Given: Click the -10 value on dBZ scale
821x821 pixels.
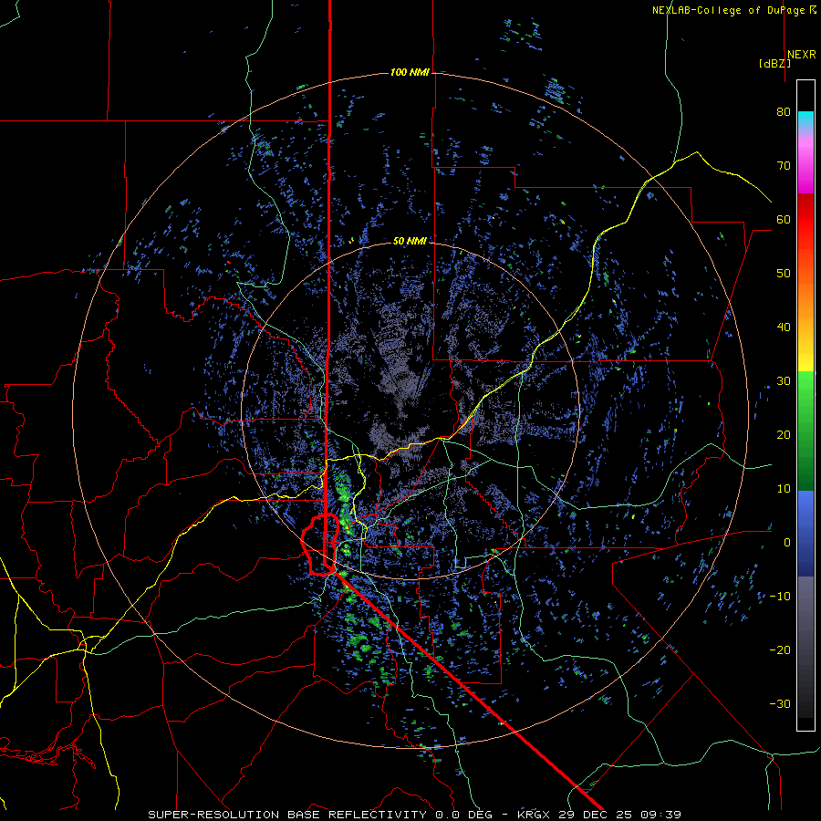Looking at the screenshot, I should click(x=780, y=597).
